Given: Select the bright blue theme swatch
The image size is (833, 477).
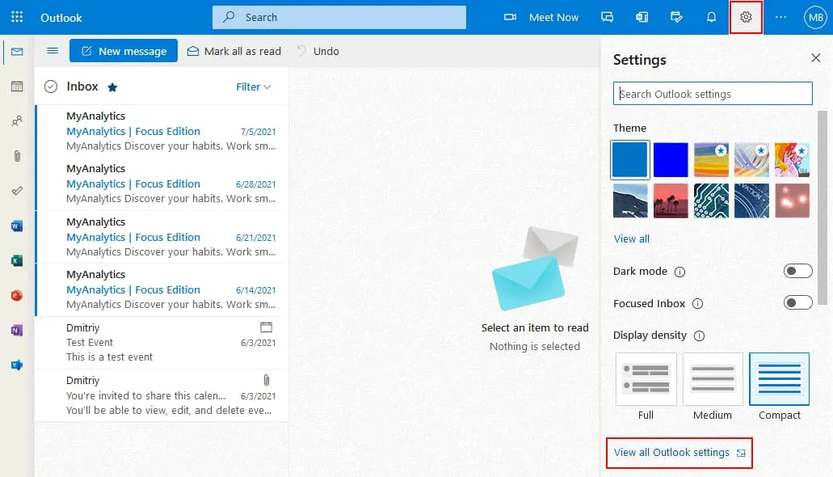Looking at the screenshot, I should click(x=671, y=159).
